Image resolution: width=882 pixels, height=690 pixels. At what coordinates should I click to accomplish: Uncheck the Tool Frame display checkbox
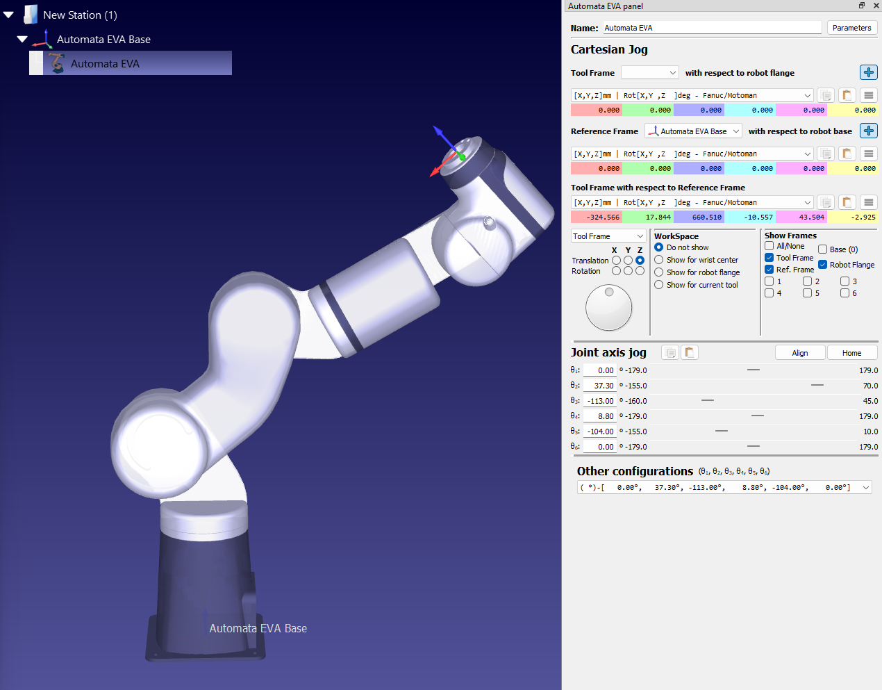(769, 258)
